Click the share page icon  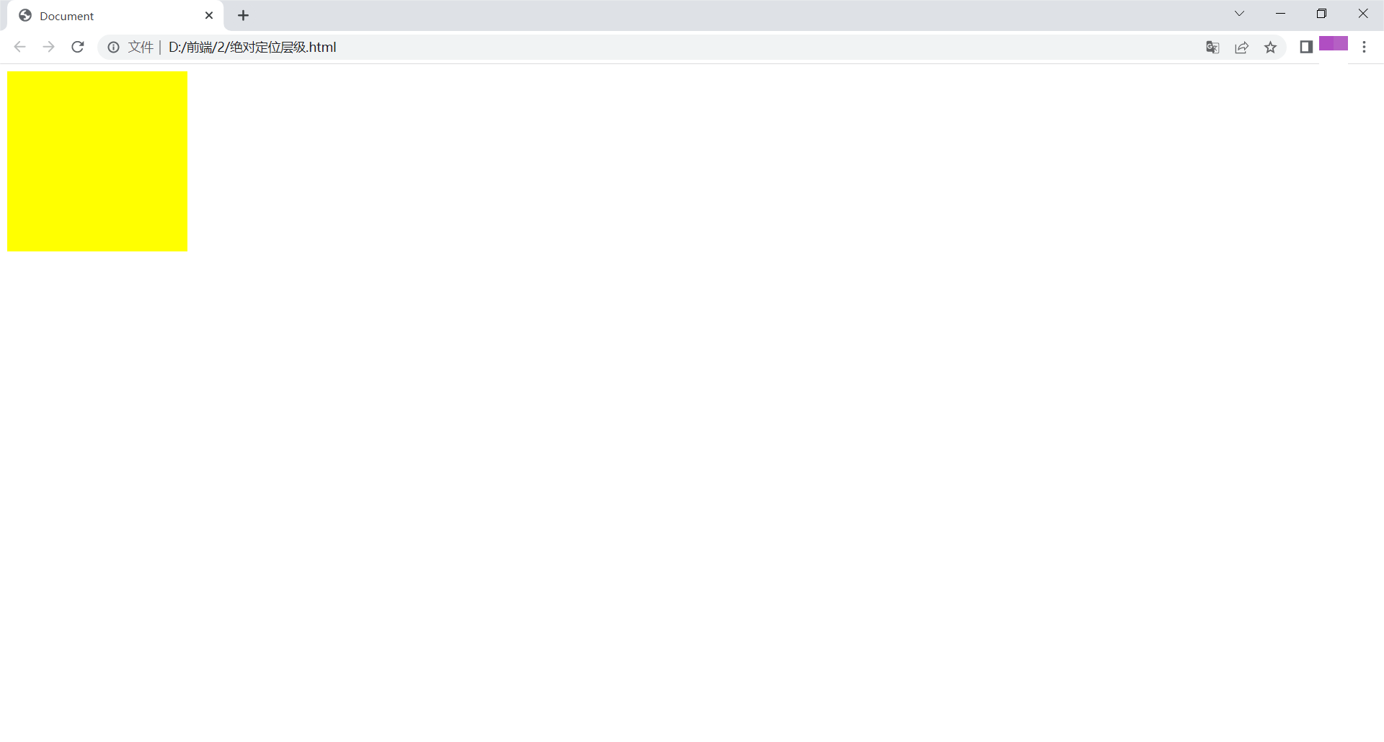point(1241,47)
